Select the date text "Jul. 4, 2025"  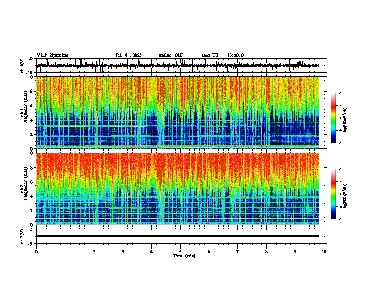129,55
